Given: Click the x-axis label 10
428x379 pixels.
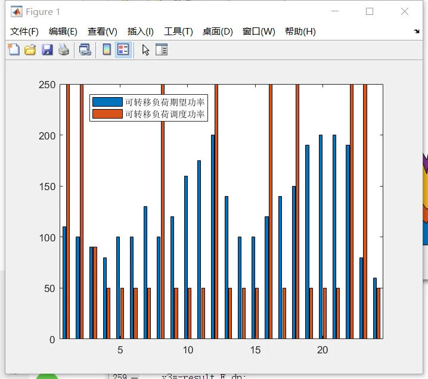Looking at the screenshot, I should point(188,350).
